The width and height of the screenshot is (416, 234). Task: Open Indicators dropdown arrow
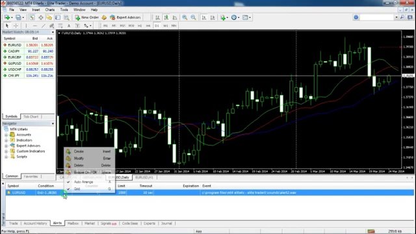point(227,18)
